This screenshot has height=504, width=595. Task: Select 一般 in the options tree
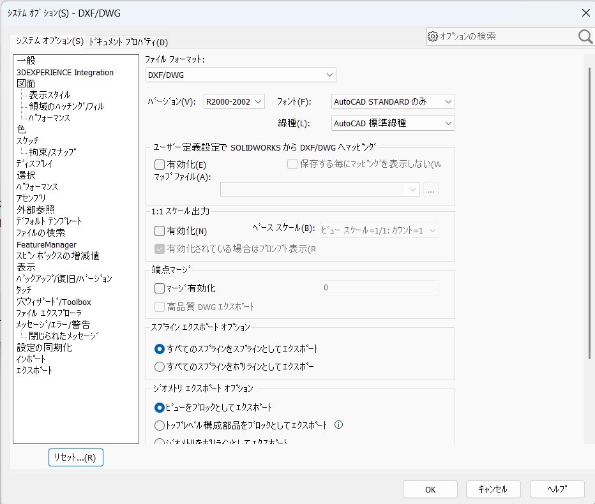pos(26,61)
